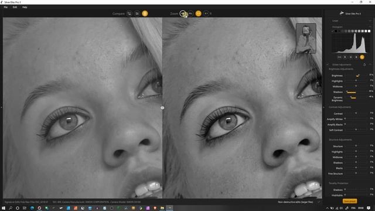Click the Contrast slider
Viewport: 375px width, 211px height.
[356, 113]
